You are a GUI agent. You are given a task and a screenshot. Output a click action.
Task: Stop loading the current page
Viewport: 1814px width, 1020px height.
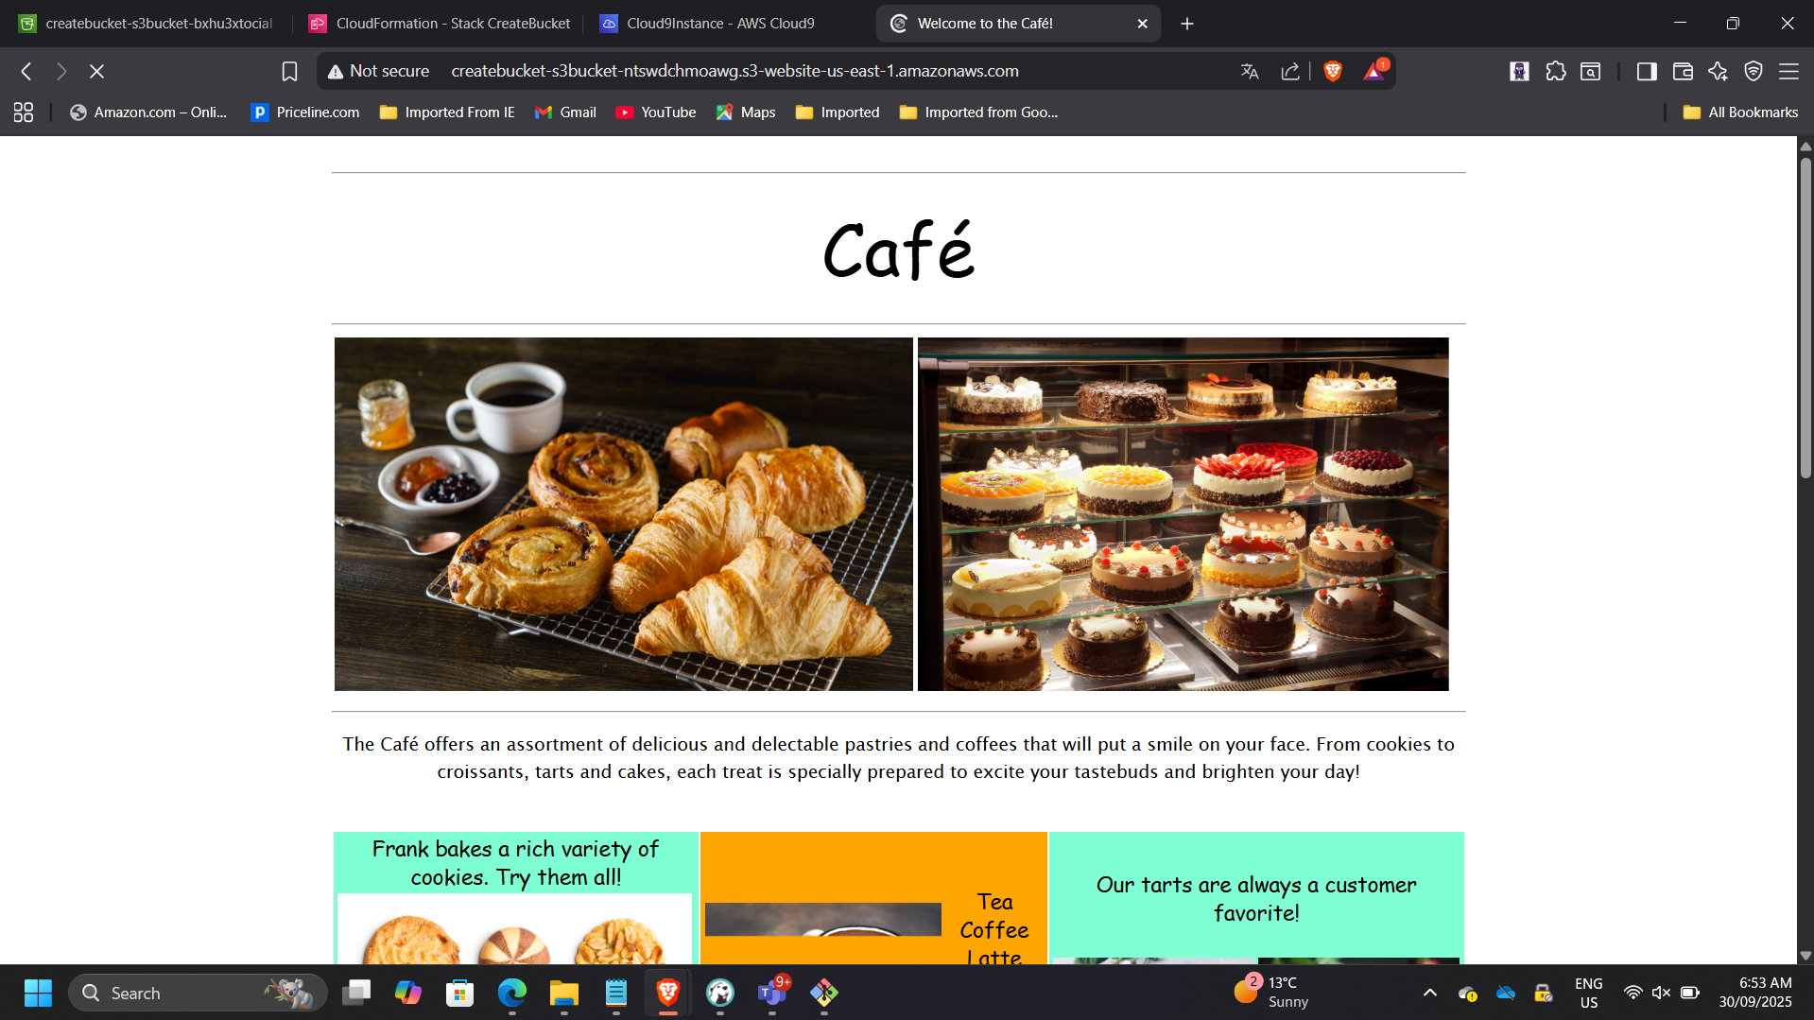(x=97, y=71)
